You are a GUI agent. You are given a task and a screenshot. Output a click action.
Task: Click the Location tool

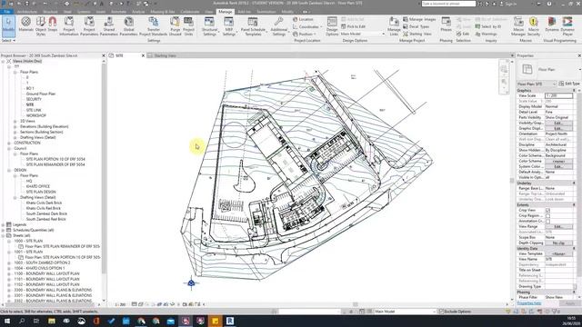pos(303,19)
